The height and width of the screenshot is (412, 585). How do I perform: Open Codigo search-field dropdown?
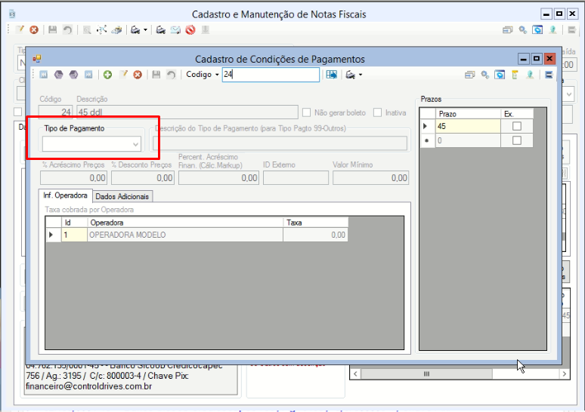point(217,75)
